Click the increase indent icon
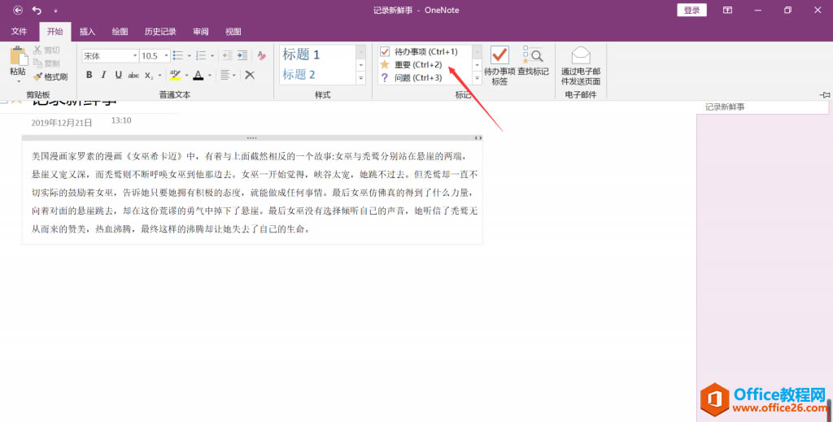 [x=242, y=55]
